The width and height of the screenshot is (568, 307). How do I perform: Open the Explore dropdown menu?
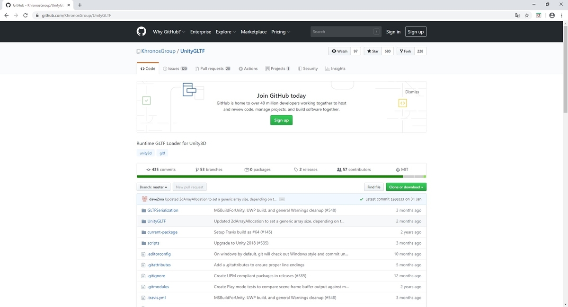226,32
